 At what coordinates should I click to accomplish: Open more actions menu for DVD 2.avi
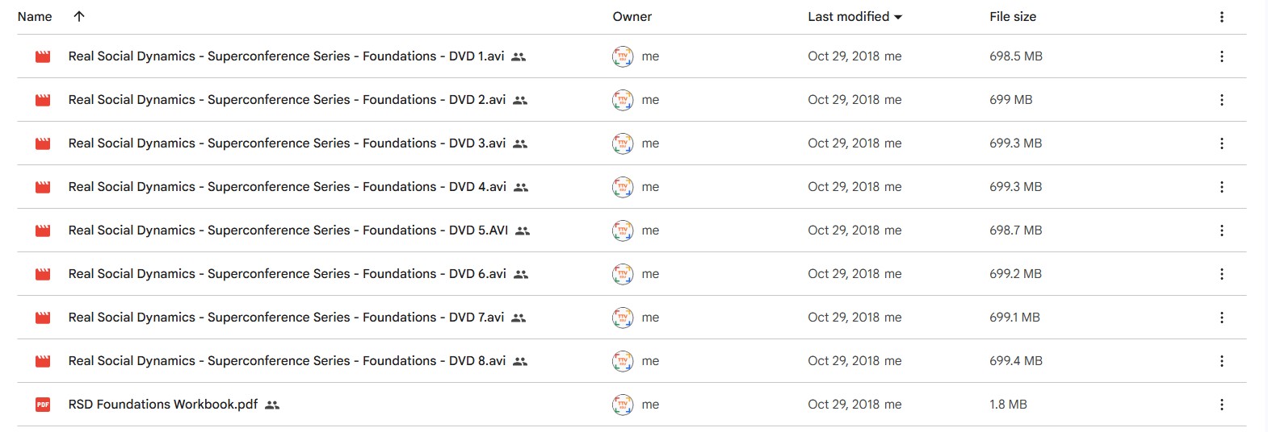(1221, 100)
